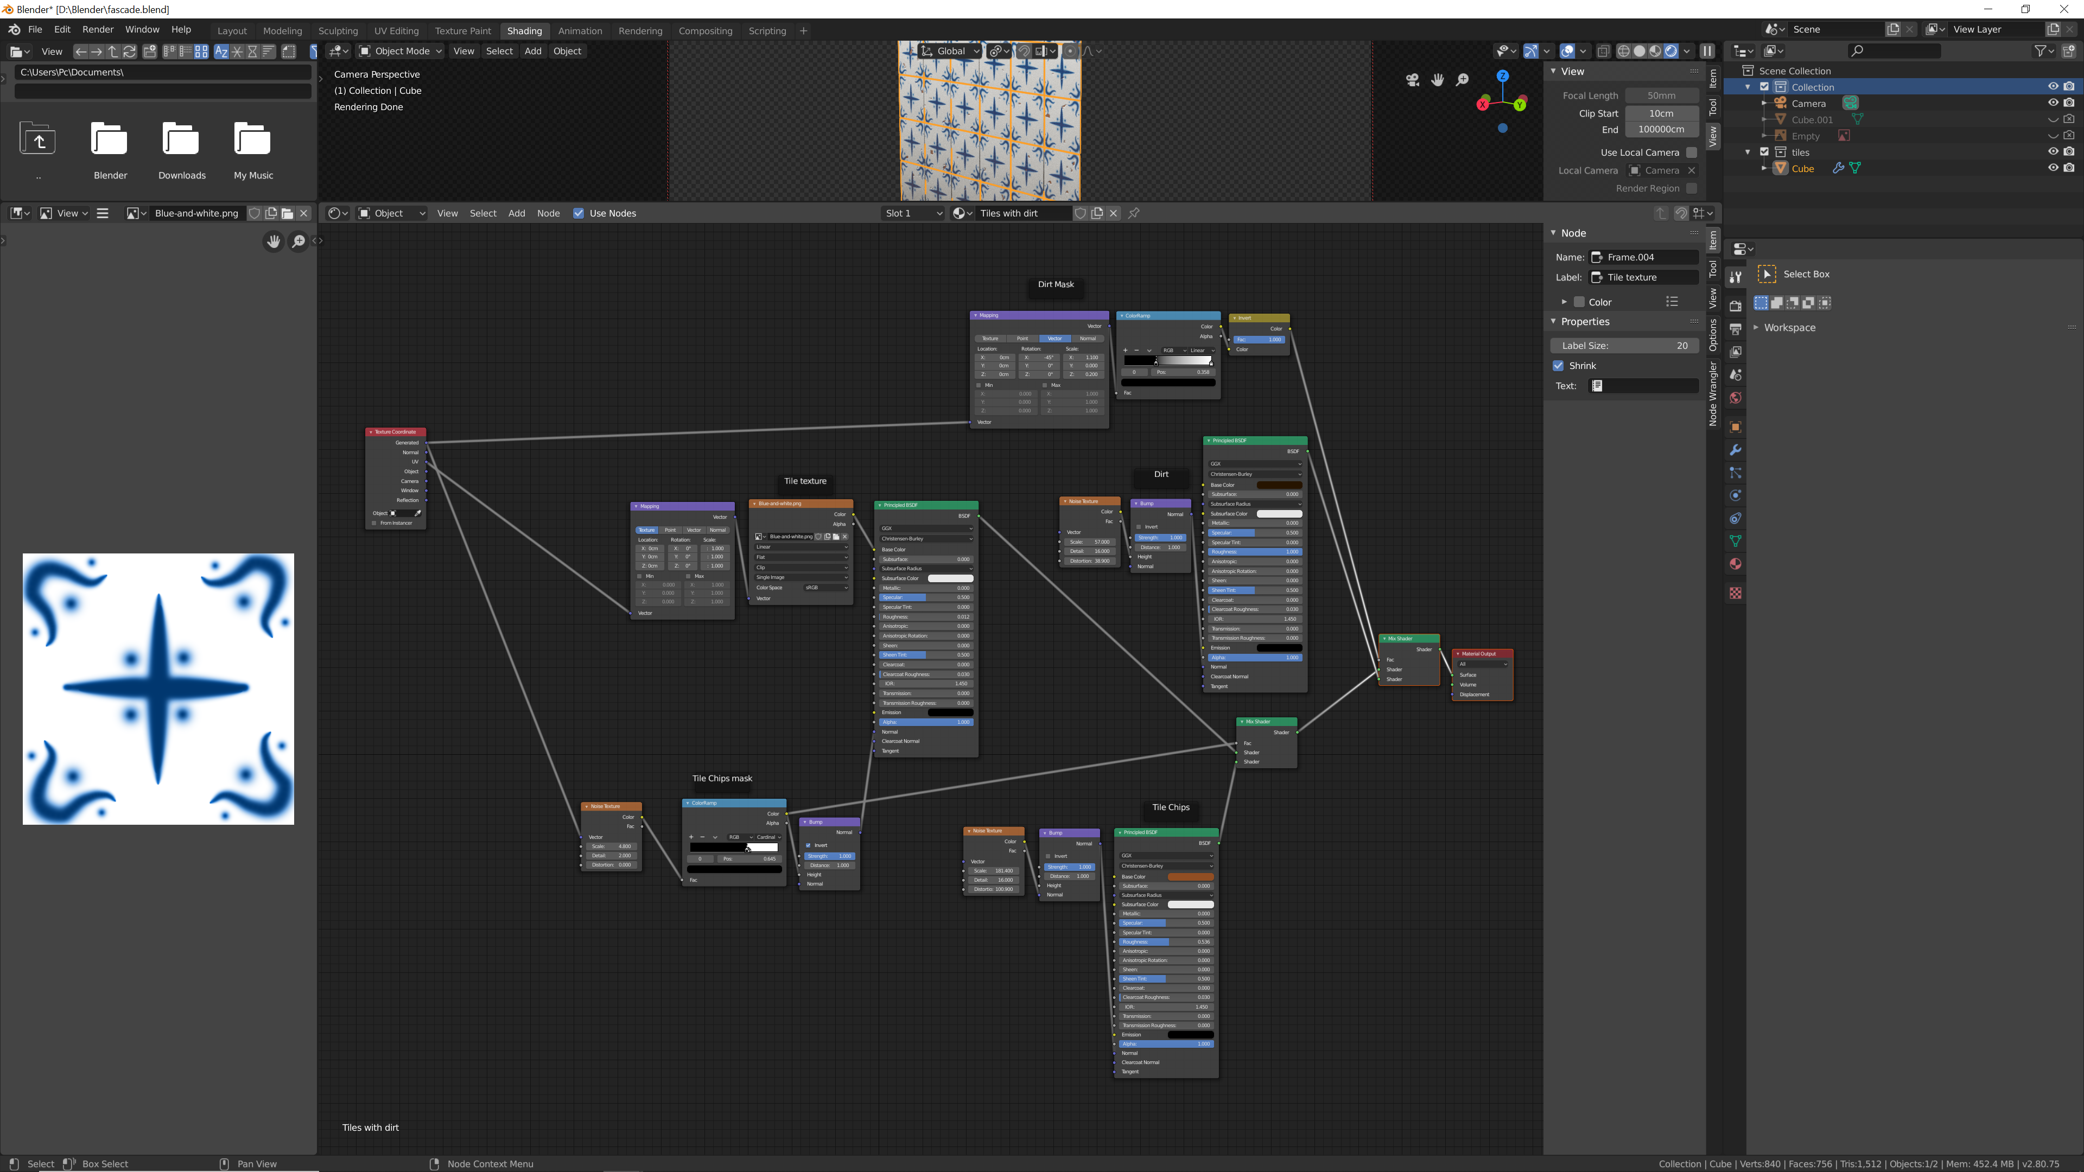Click the pan hand in image editor
Image resolution: width=2084 pixels, height=1172 pixels.
coord(274,241)
